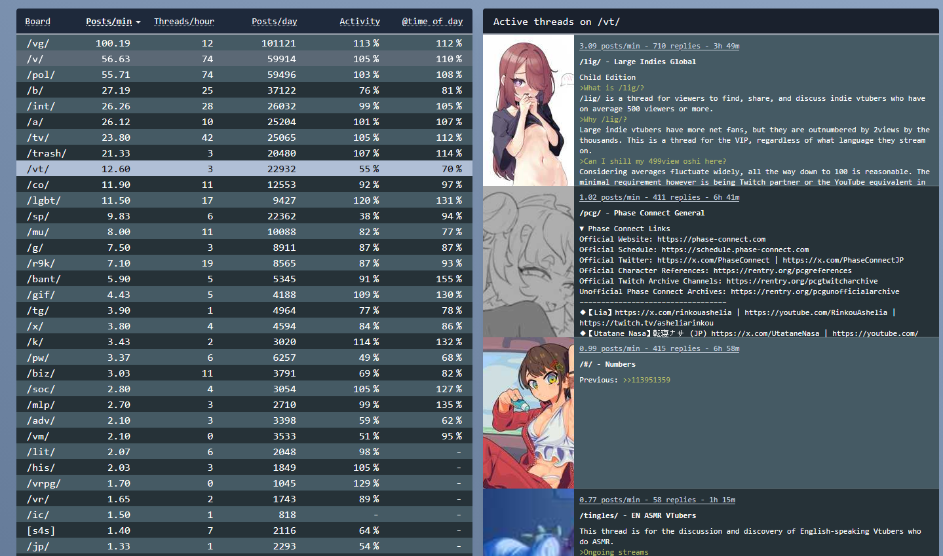Open the /lig/ thread stats link with 710 replies
This screenshot has height=556, width=943.
point(659,46)
